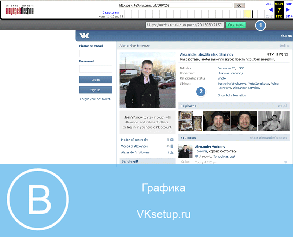Click the green Открыть button
This screenshot has width=293, height=237.
pyautogui.click(x=235, y=25)
